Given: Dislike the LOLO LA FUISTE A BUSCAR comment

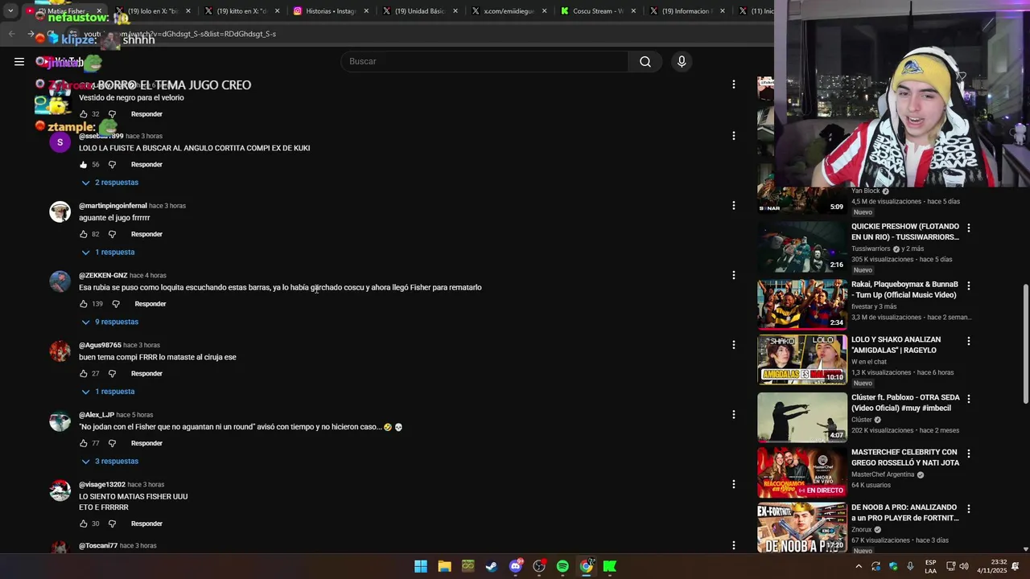Looking at the screenshot, I should tap(112, 165).
